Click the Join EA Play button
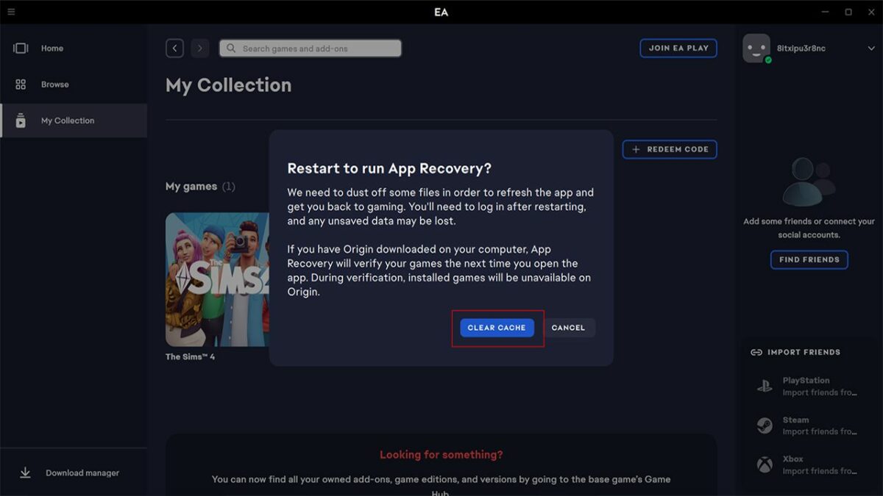883x496 pixels. point(678,48)
